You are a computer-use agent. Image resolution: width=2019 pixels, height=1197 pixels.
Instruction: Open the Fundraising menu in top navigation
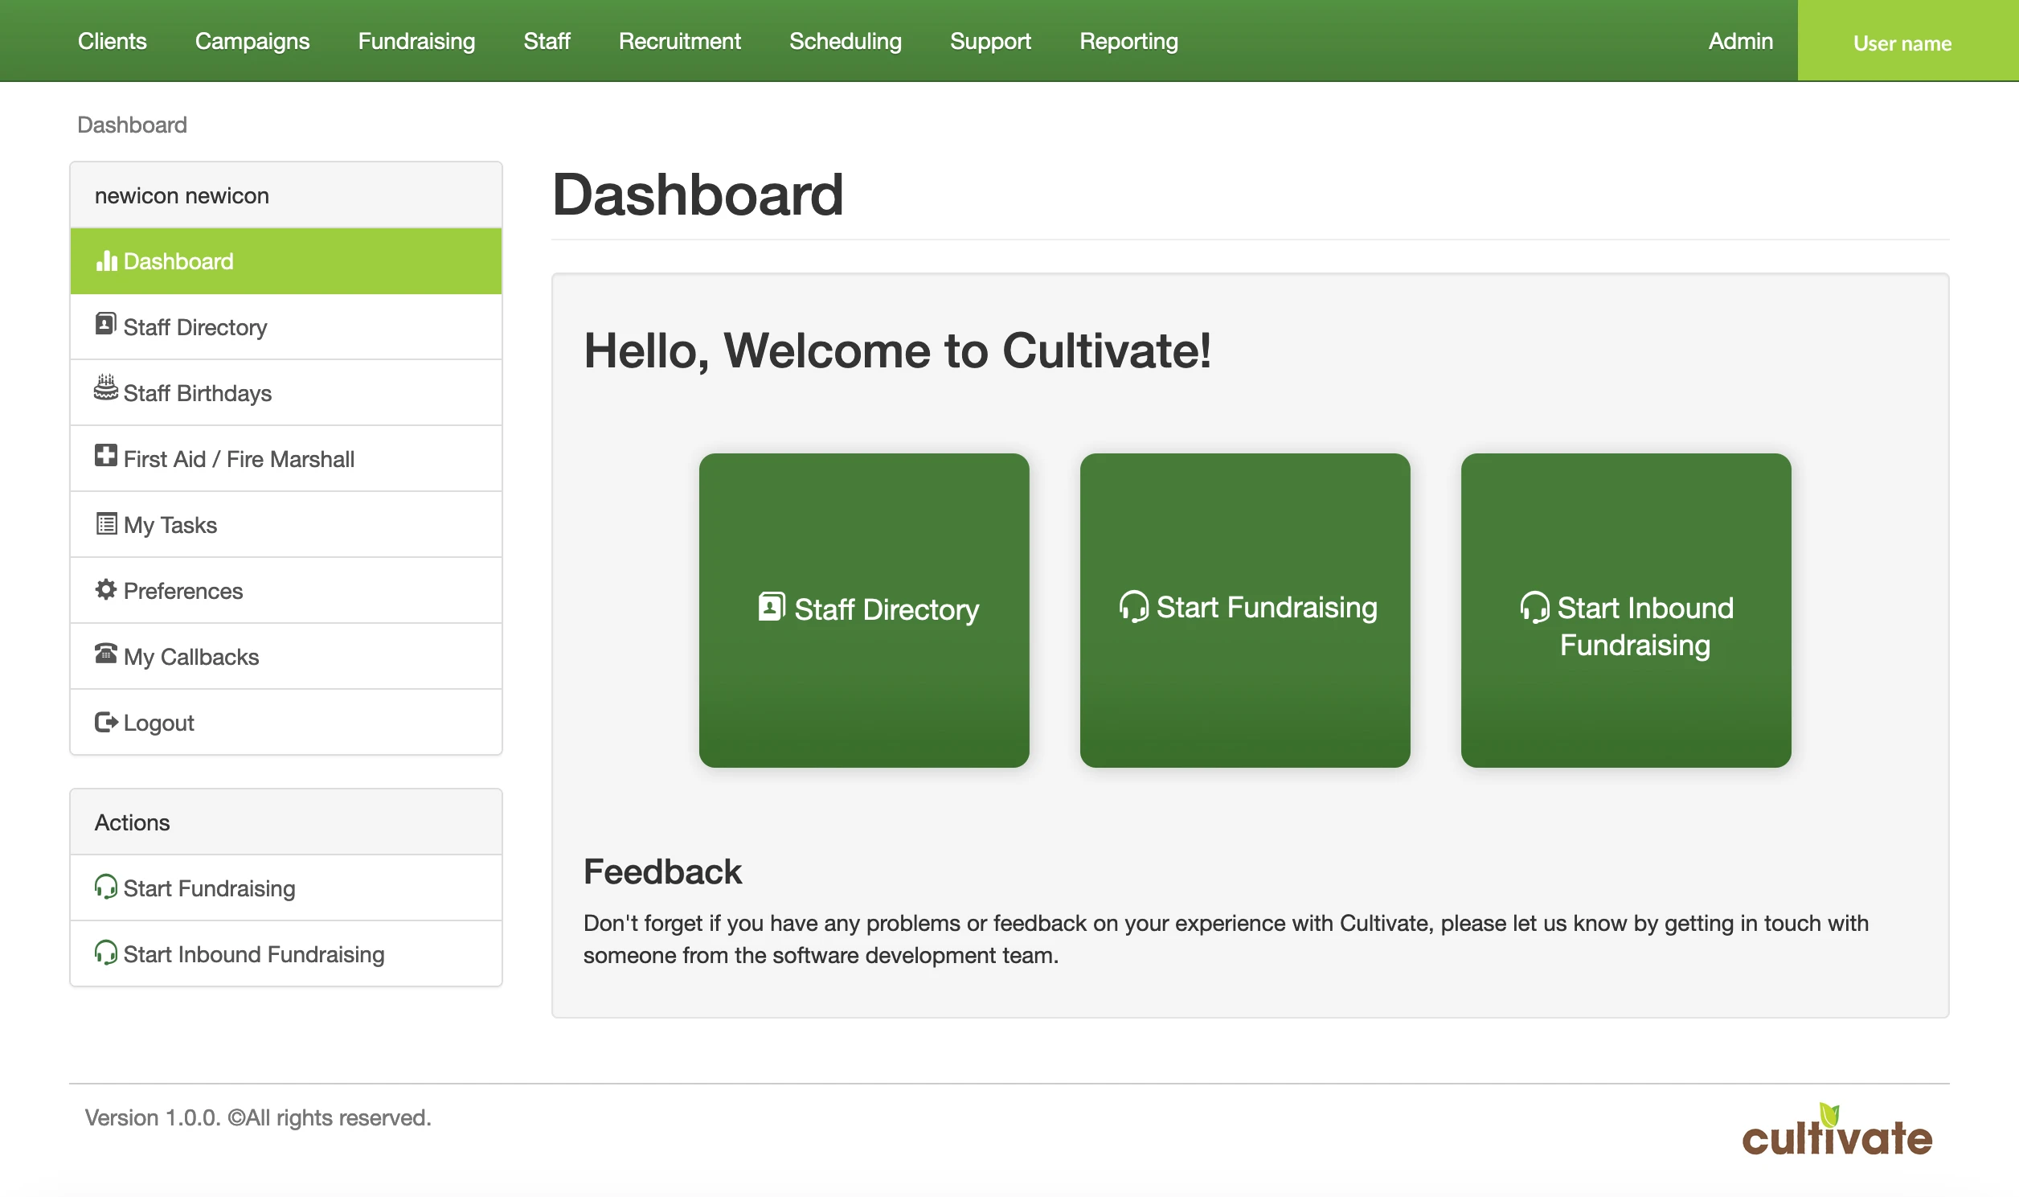[x=417, y=41]
